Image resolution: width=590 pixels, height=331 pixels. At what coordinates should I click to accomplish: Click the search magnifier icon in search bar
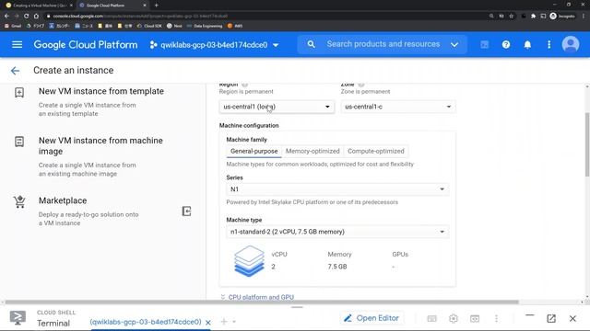coord(312,44)
